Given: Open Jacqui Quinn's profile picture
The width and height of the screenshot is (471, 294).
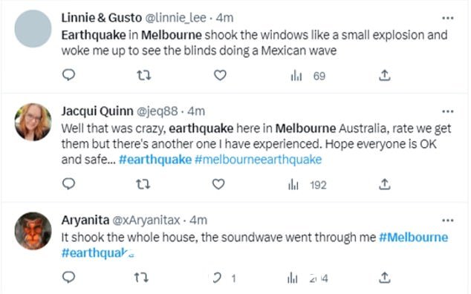Looking at the screenshot, I should (33, 122).
